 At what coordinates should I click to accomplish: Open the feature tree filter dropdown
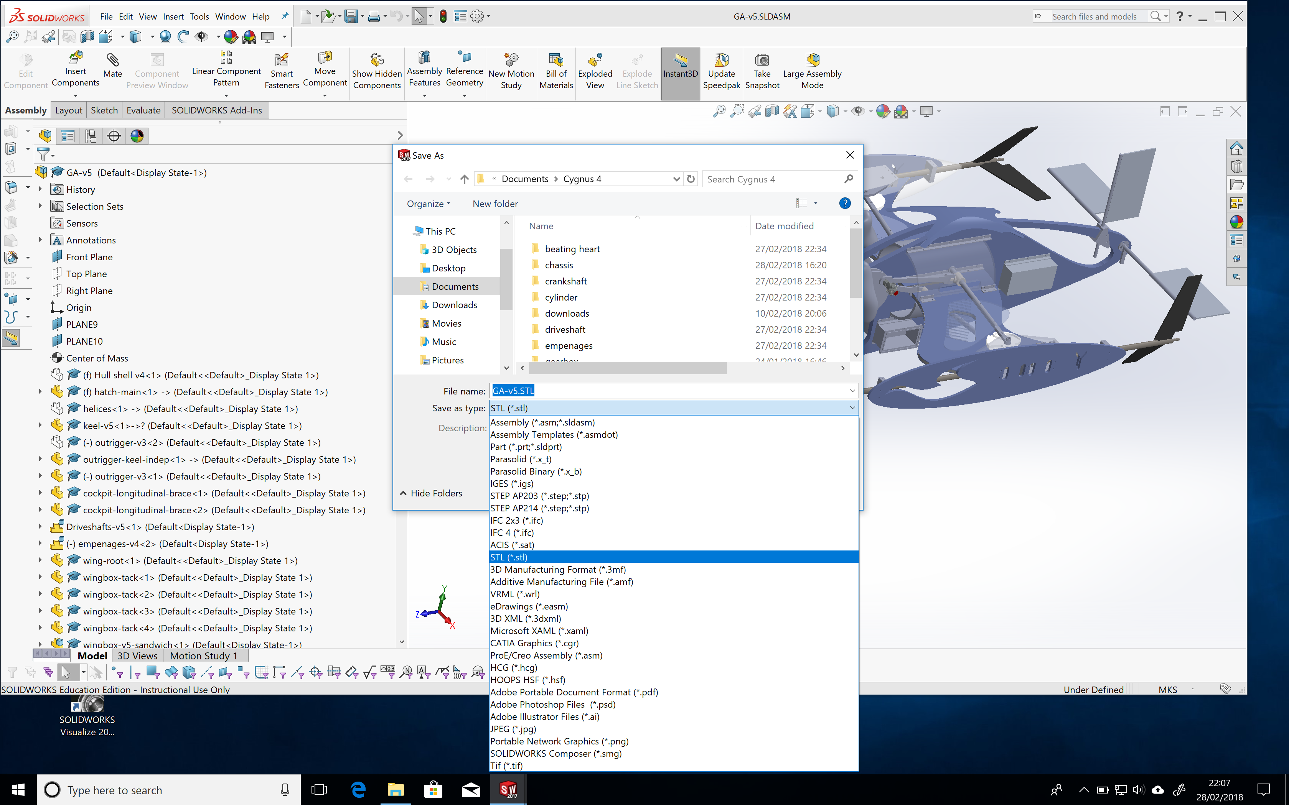pyautogui.click(x=53, y=156)
